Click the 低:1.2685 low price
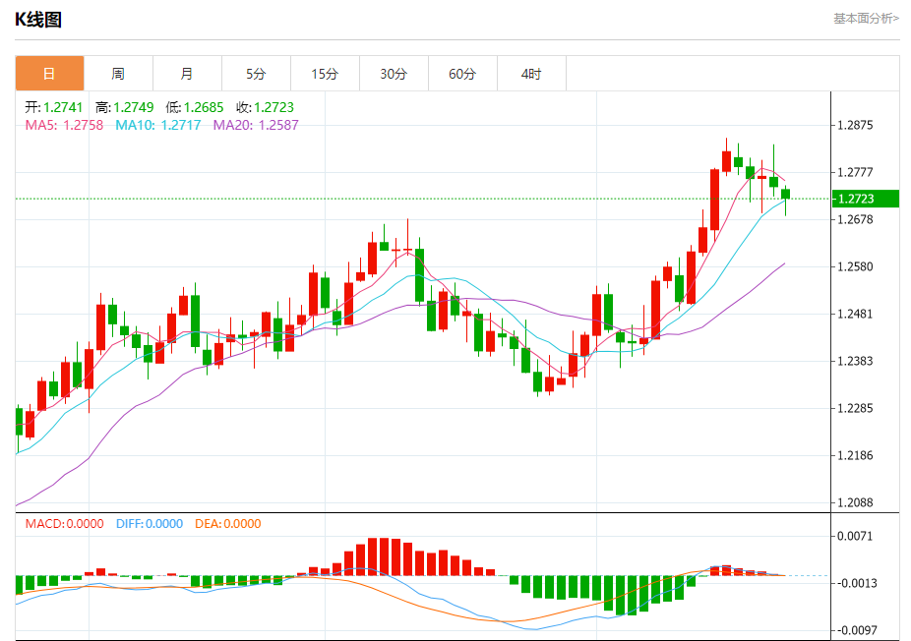 (x=195, y=107)
